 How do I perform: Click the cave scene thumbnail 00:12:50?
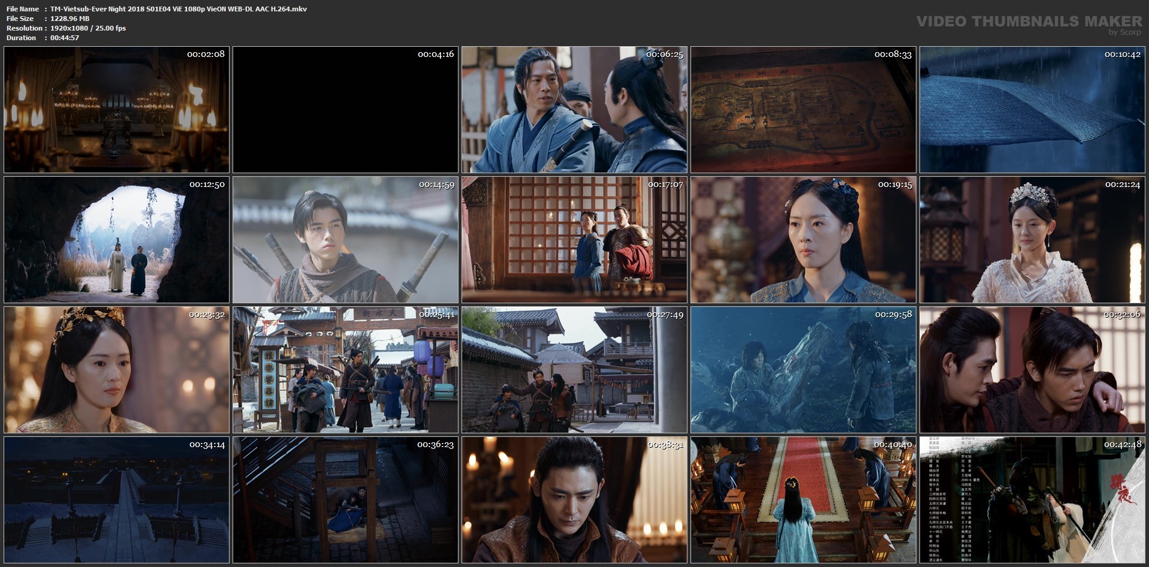[117, 240]
